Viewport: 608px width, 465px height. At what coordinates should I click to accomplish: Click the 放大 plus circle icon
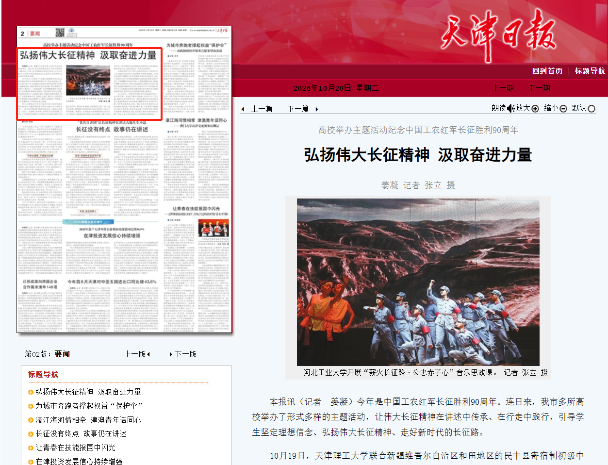[535, 109]
